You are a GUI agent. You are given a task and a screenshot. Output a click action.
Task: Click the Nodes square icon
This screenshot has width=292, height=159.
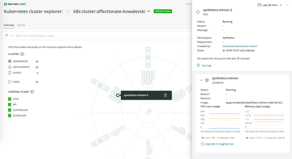[10, 73]
